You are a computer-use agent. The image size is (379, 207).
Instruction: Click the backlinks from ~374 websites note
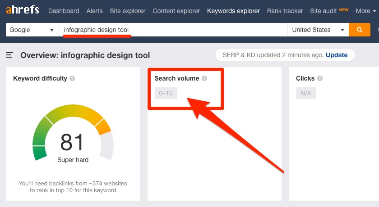coord(73,187)
